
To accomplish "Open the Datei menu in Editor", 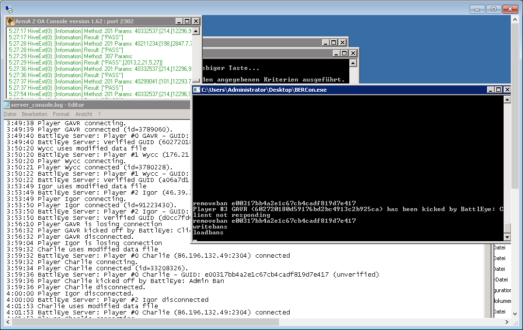I will point(10,114).
